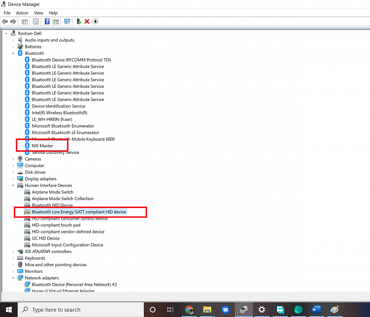Click the red X Uninstall device icon
The width and height of the screenshot is (370, 317).
pyautogui.click(x=87, y=22)
